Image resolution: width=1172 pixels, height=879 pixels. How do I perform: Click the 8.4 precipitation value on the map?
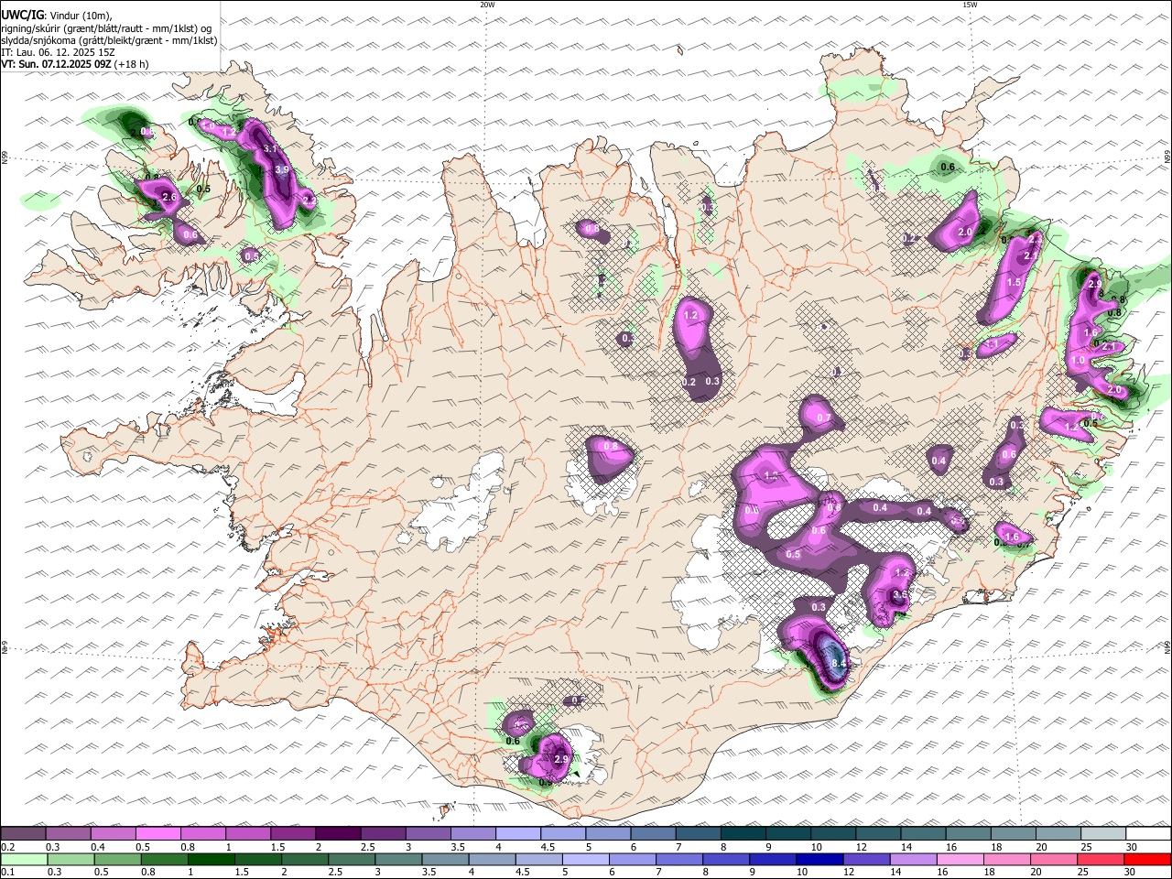coord(839,664)
